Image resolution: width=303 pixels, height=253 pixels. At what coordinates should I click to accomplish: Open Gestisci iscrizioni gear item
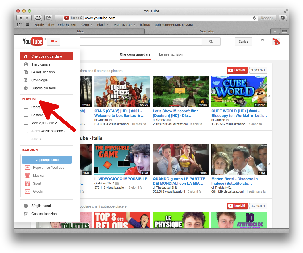tap(44, 214)
